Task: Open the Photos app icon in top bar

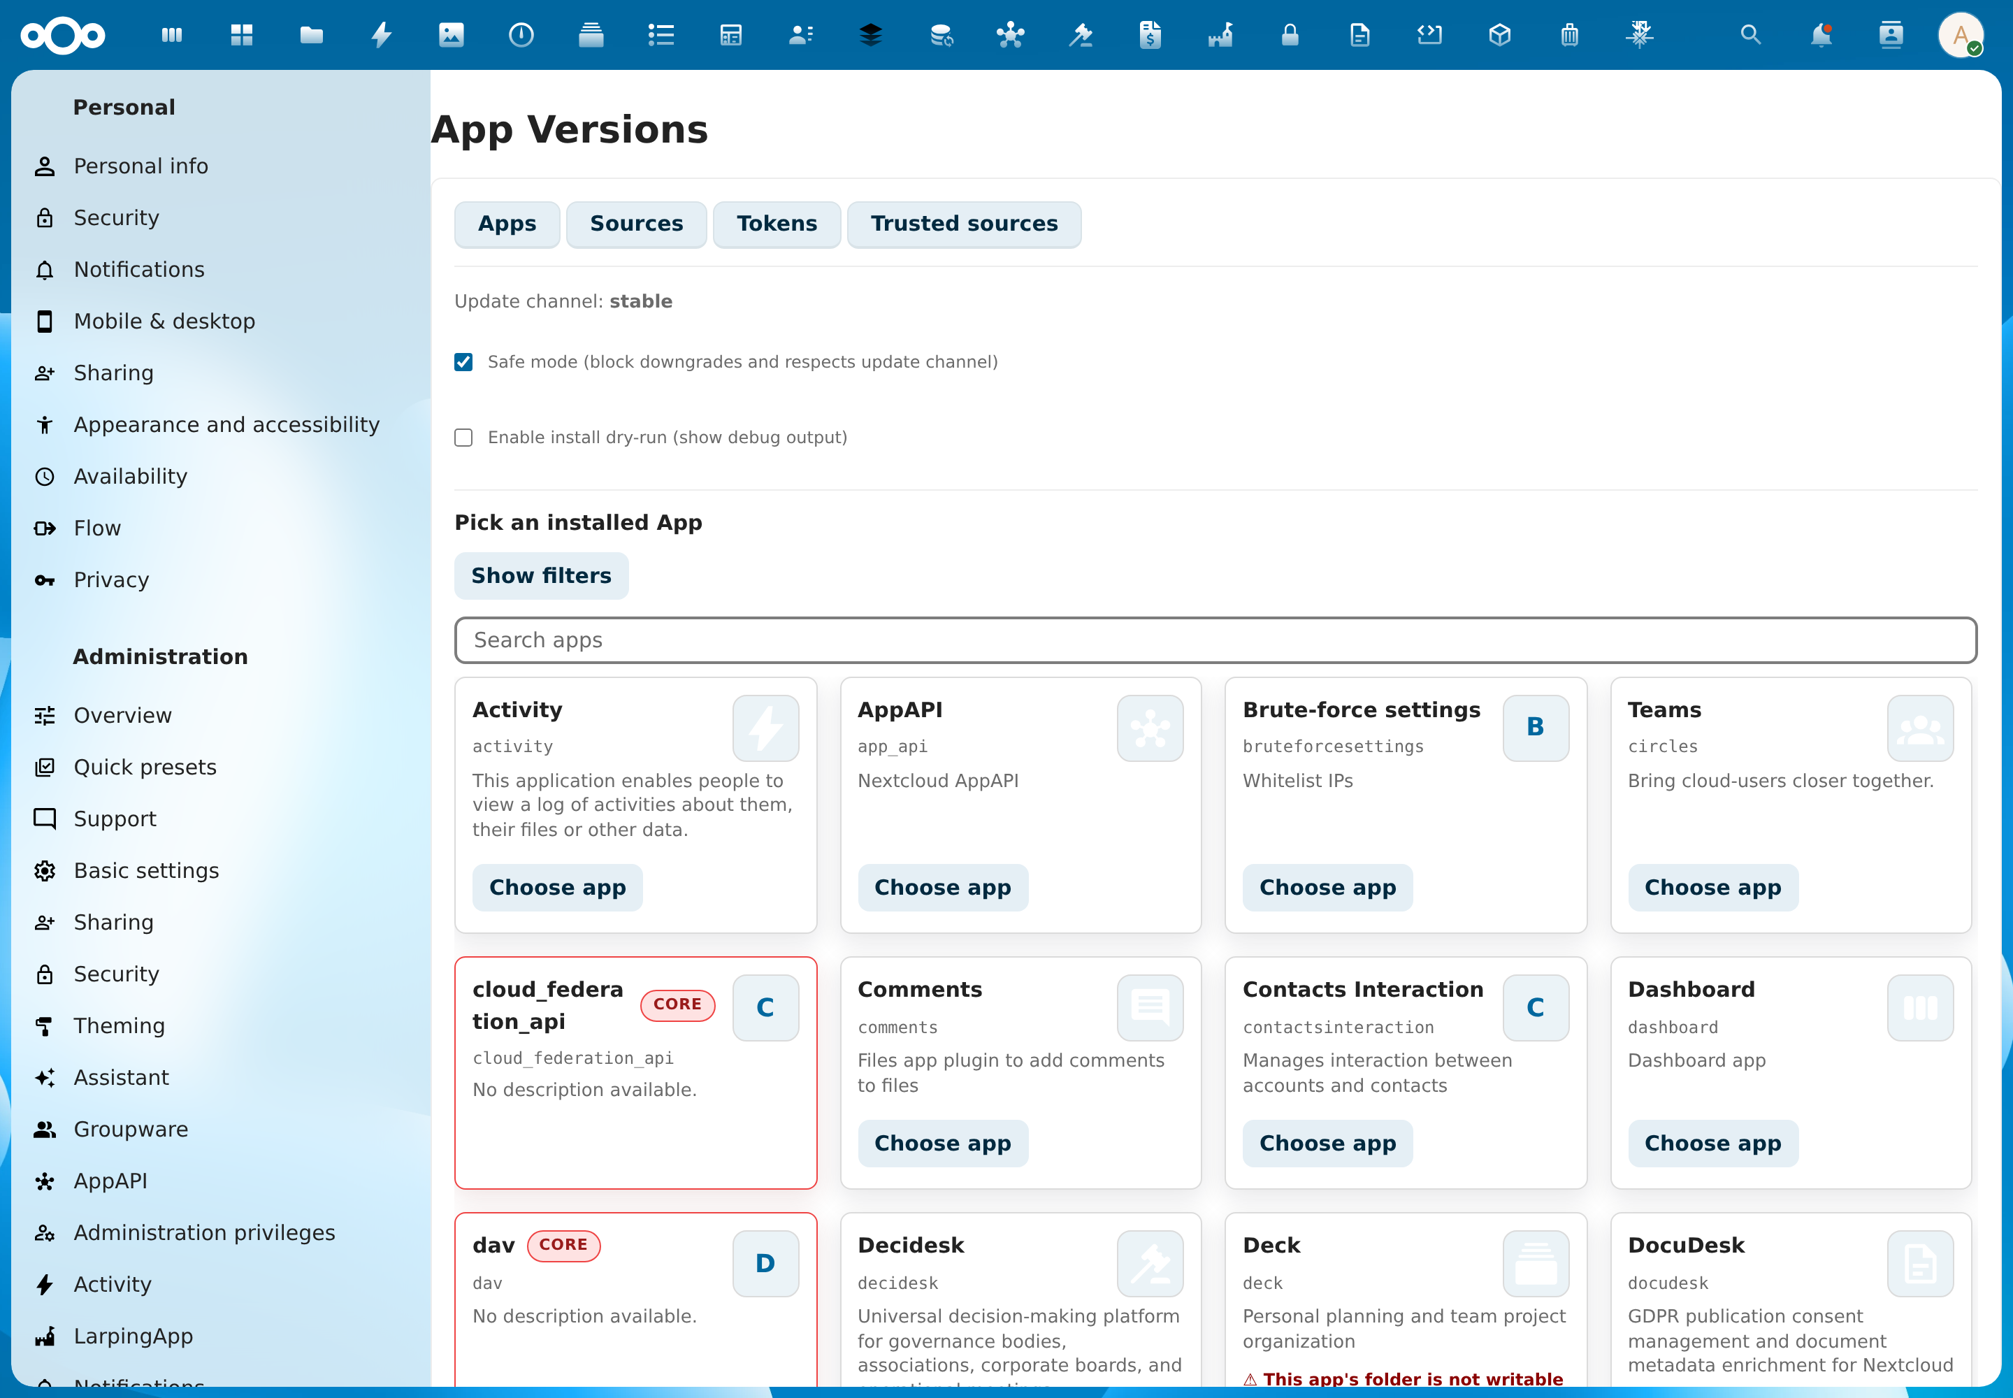Action: click(x=452, y=35)
